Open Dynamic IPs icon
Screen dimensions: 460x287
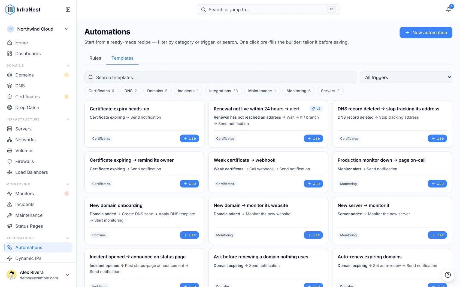[10, 258]
